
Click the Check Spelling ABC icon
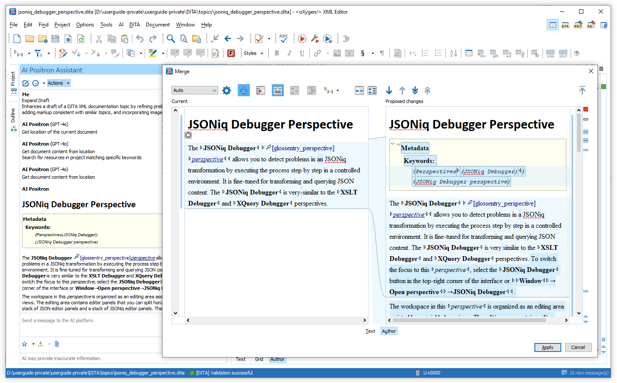coord(284,39)
